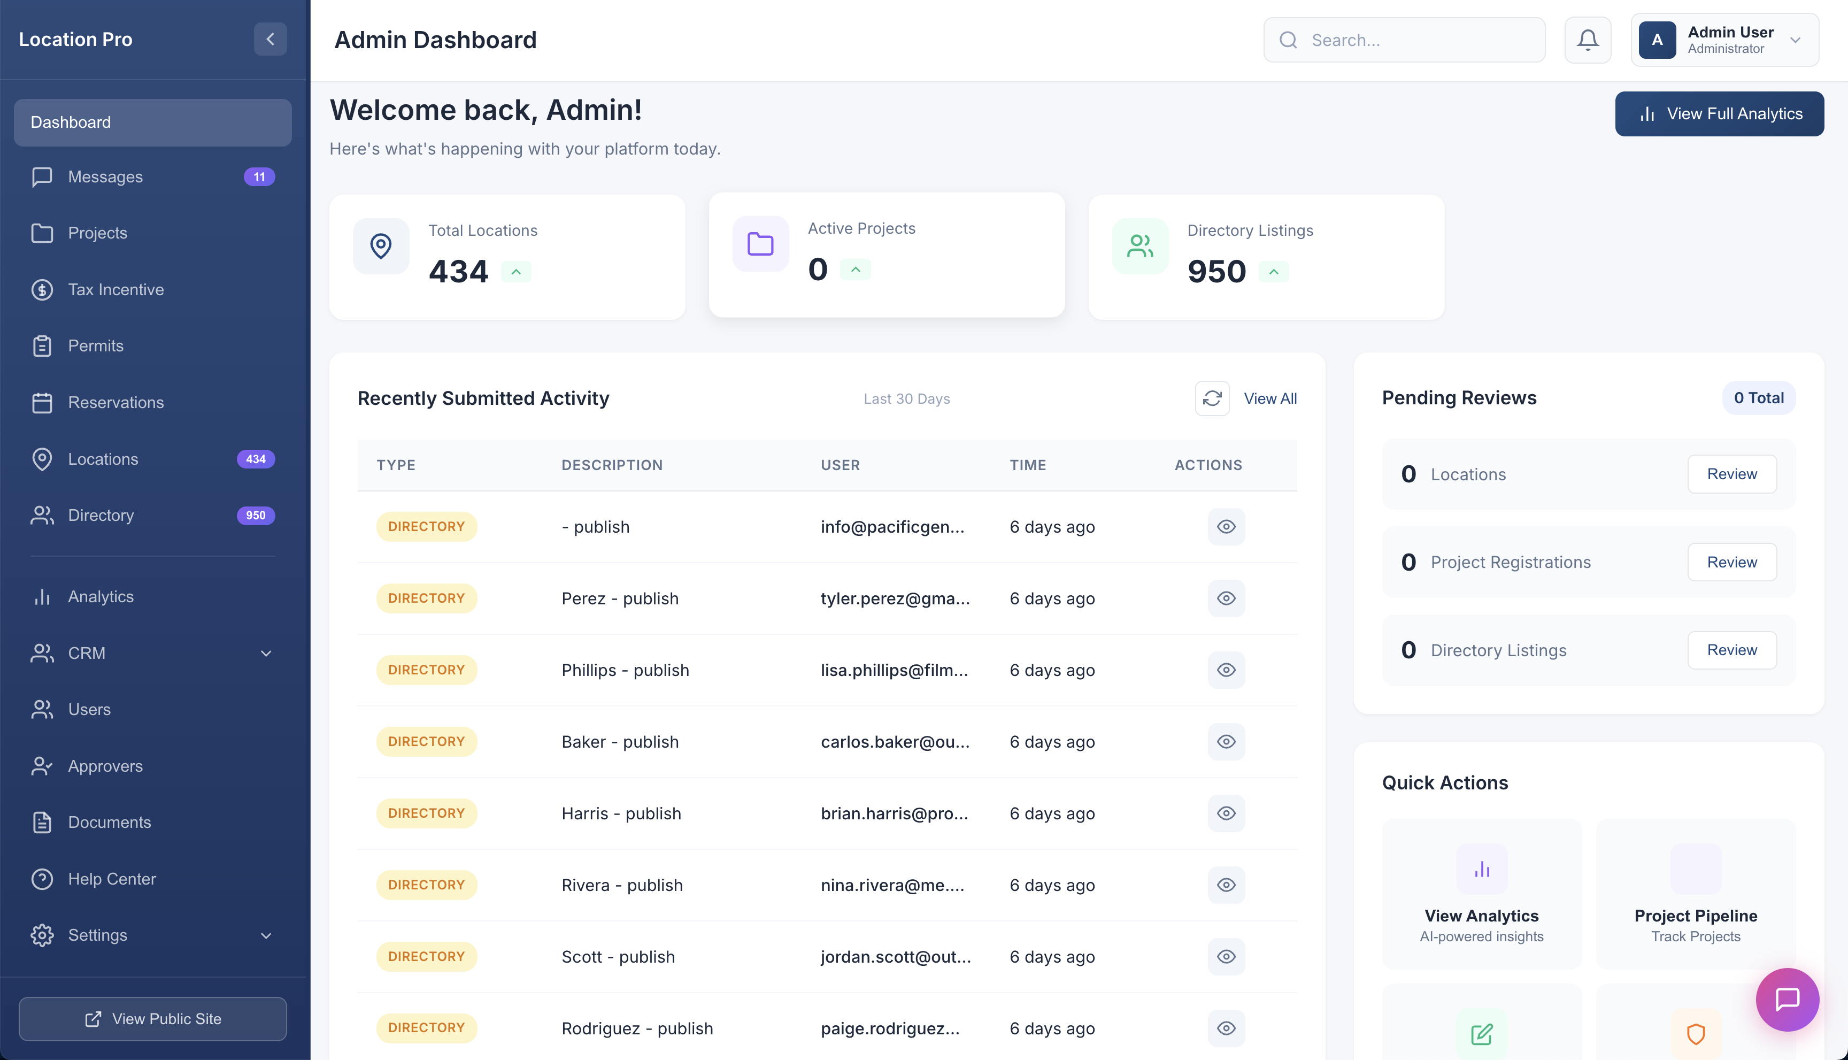
Task: Click the Directory people sidebar icon
Action: (x=42, y=516)
